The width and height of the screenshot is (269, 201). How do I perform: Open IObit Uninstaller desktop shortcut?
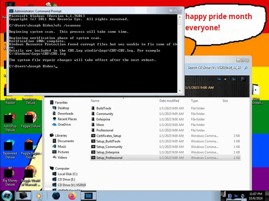(x=257, y=94)
